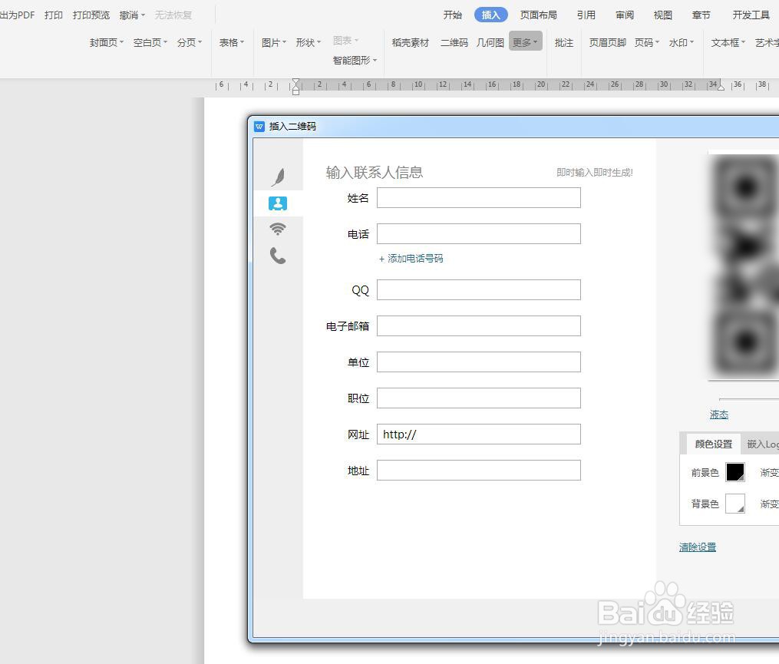
Task: Open the 引用 tab
Action: (586, 15)
